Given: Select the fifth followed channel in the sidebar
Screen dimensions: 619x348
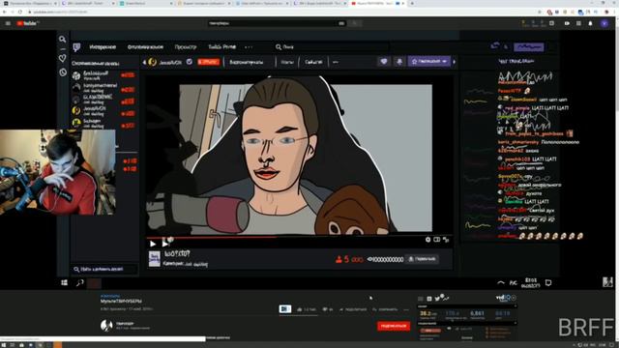Looking at the screenshot, I should click(x=104, y=123).
